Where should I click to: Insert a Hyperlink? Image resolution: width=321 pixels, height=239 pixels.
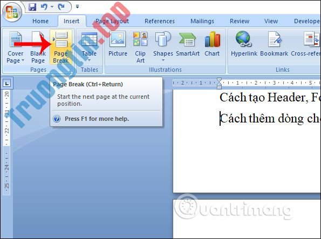(x=244, y=44)
